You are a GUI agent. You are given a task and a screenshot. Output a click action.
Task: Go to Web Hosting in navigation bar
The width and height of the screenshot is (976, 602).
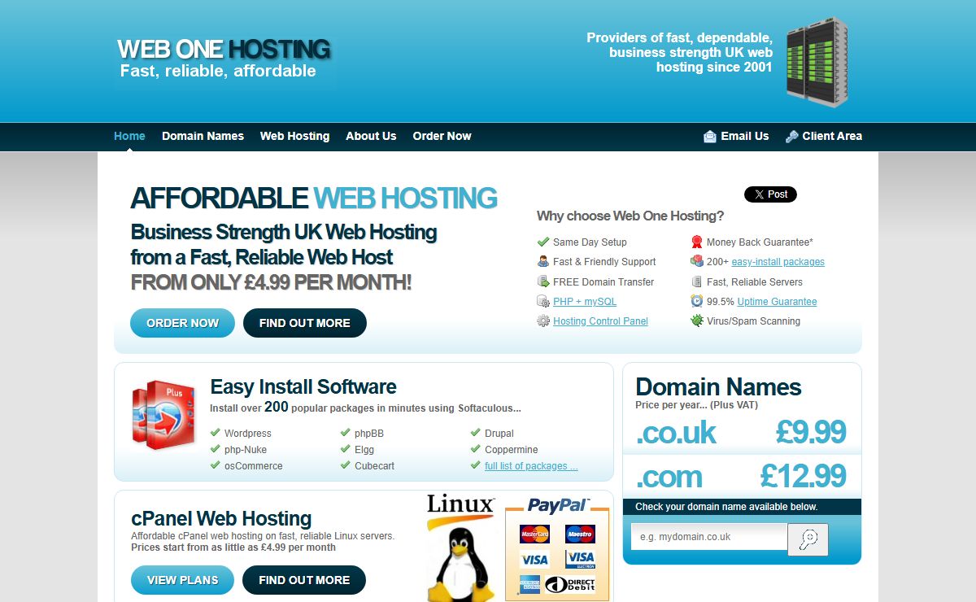[x=294, y=136]
